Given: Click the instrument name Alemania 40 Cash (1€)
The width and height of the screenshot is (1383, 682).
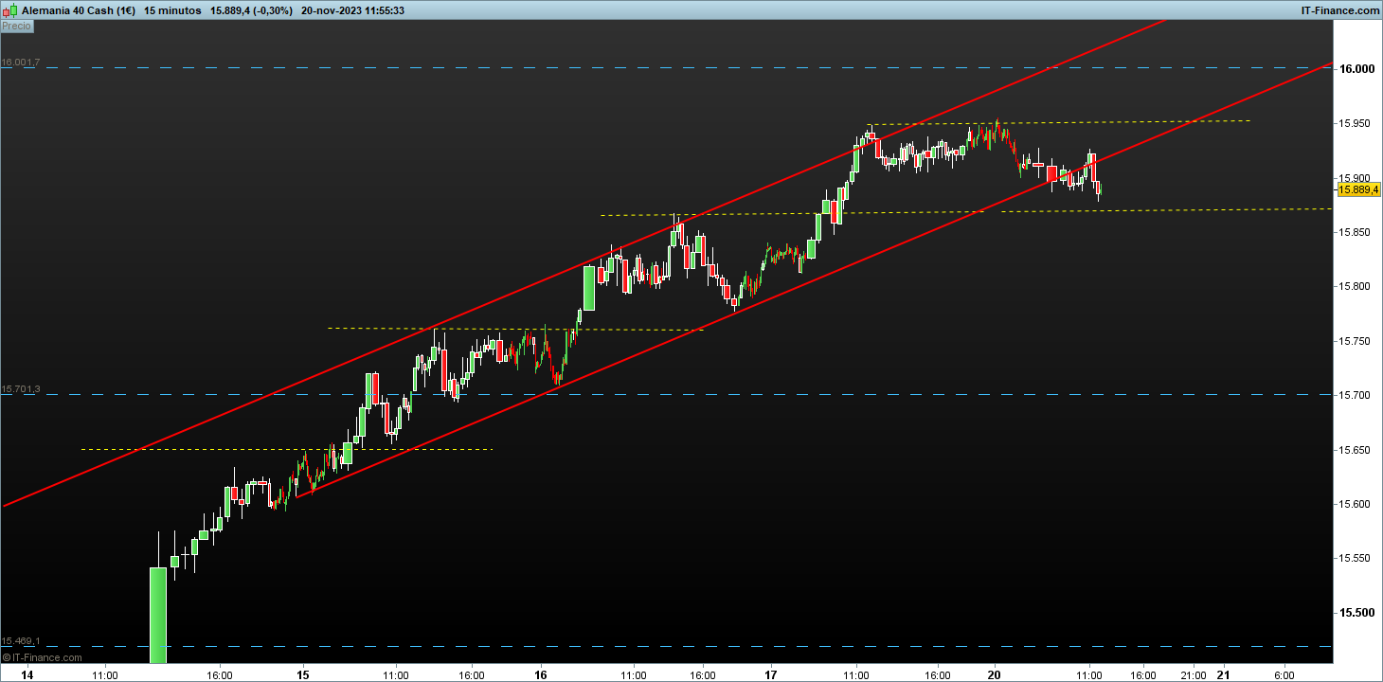Looking at the screenshot, I should pos(78,10).
